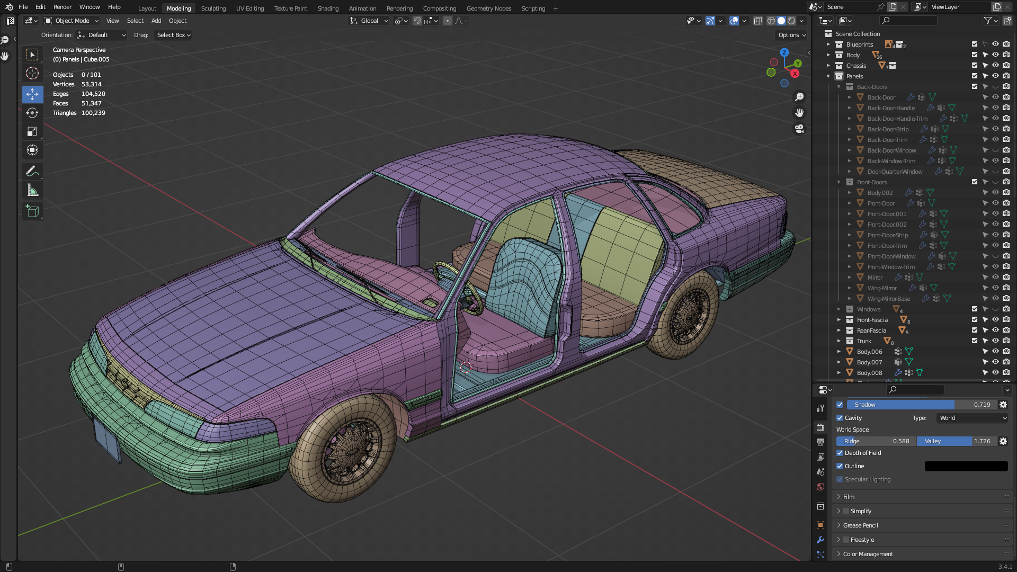
Task: Click the Options button in viewport header
Action: click(x=792, y=35)
